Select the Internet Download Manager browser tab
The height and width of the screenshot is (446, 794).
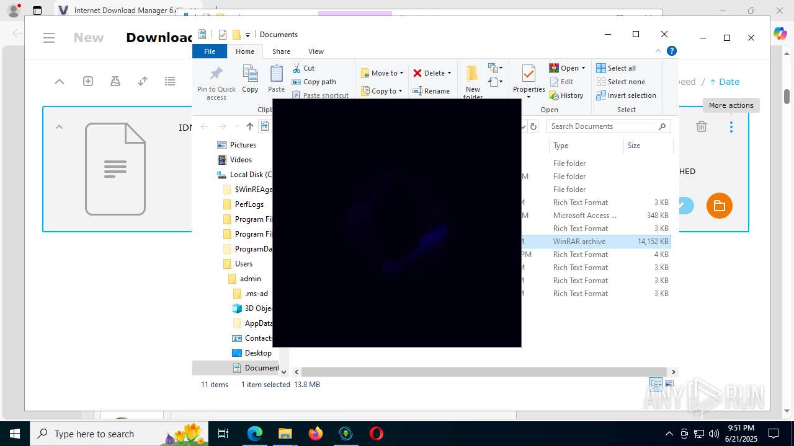coord(127,11)
